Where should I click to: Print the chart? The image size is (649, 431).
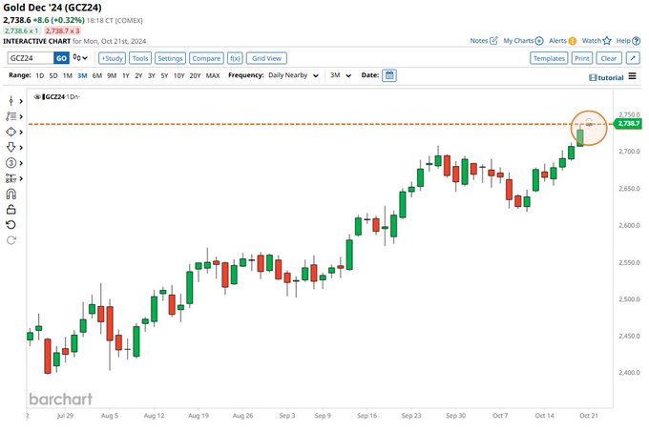pyautogui.click(x=582, y=58)
